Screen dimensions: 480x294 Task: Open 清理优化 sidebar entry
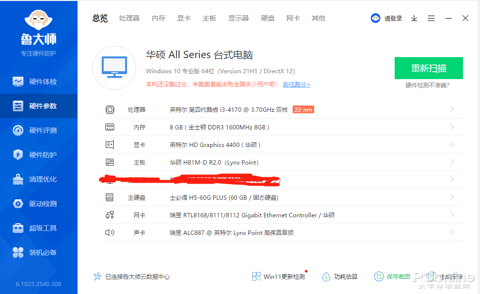click(39, 179)
